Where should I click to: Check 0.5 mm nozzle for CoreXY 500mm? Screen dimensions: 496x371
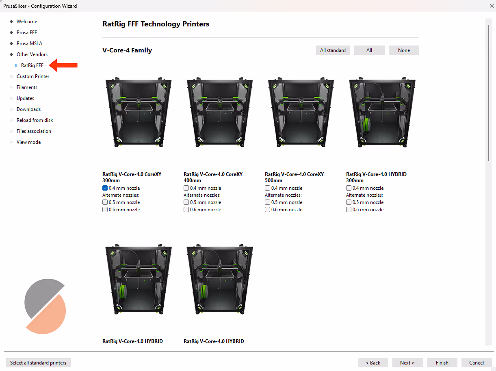coord(268,202)
